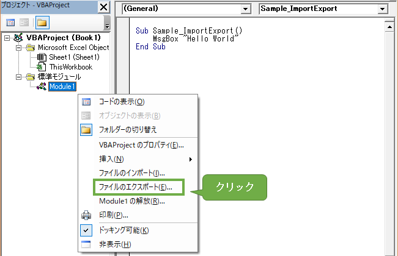Select ThisWorkbook in project tree
Image resolution: width=398 pixels, height=256 pixels.
point(71,67)
